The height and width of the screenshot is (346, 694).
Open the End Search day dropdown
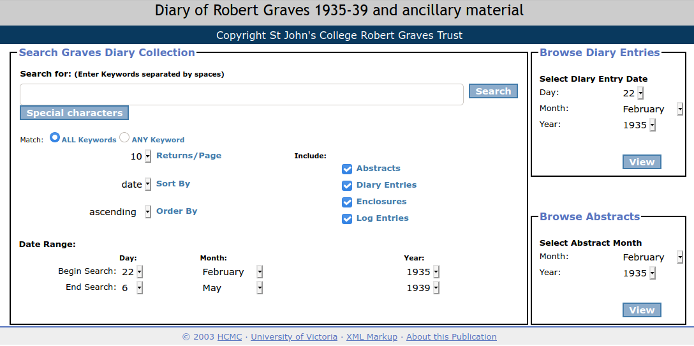click(132, 288)
